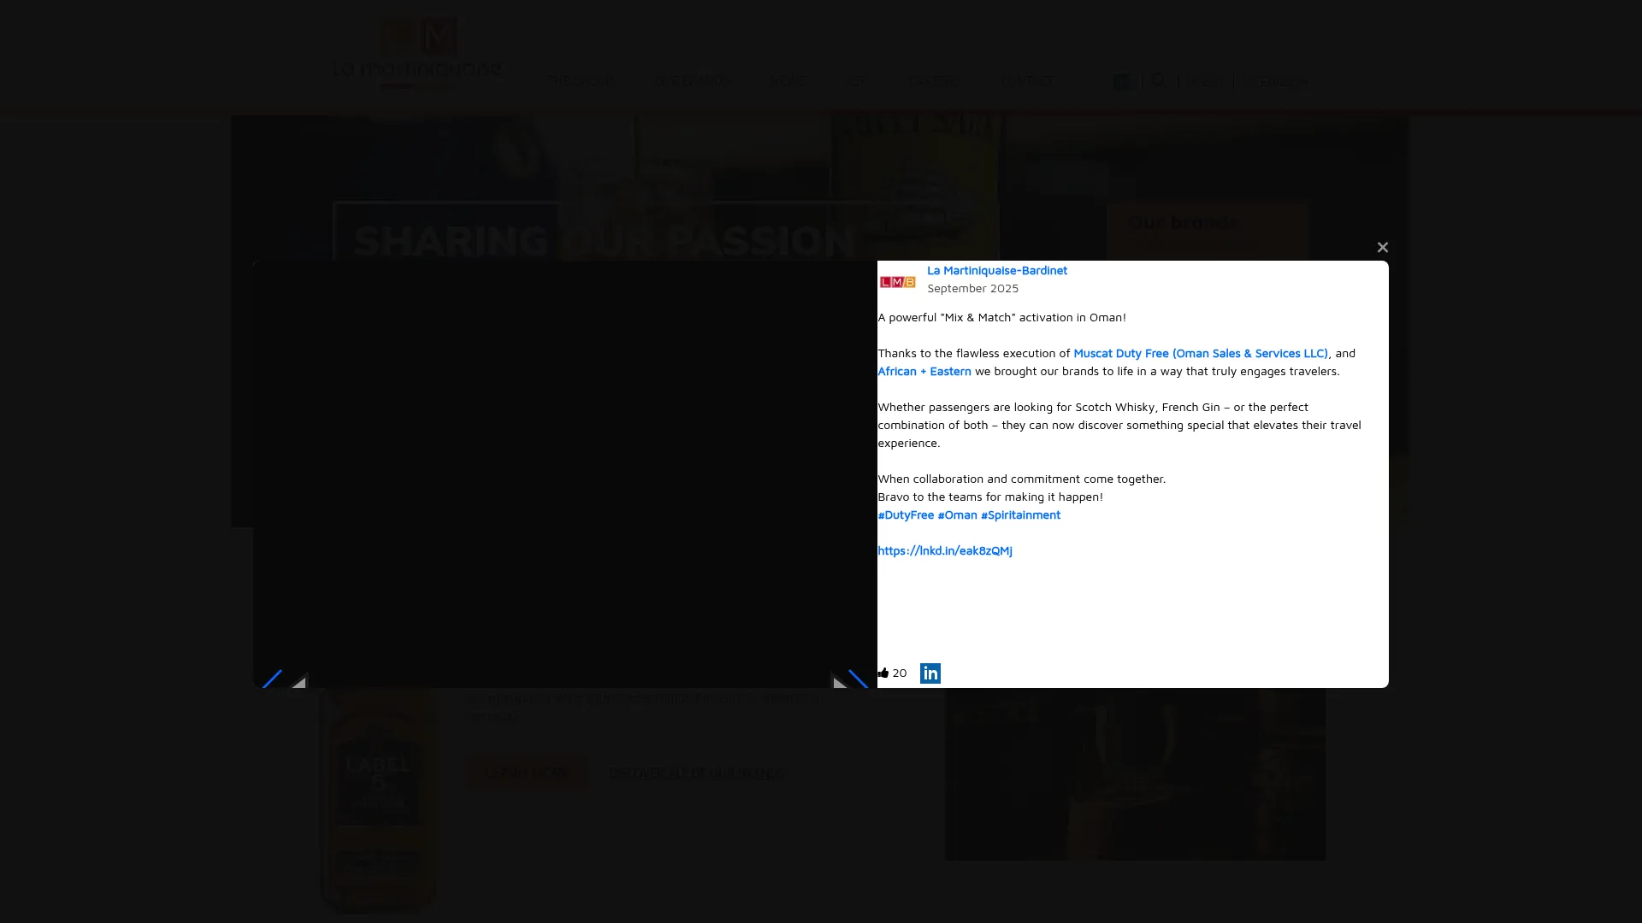Click the 20 likes count

[899, 673]
